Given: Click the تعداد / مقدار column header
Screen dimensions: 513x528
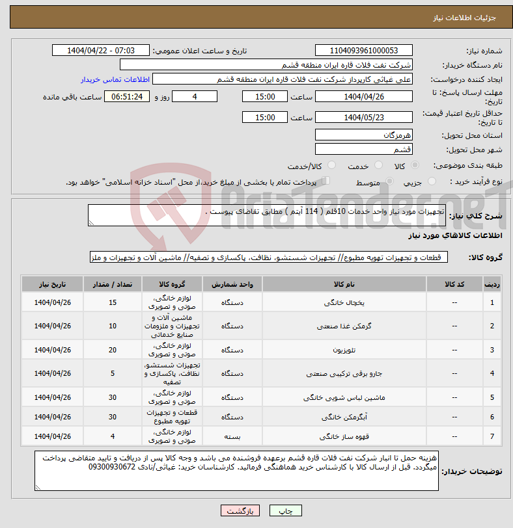Looking at the screenshot, I should coord(113,284).
